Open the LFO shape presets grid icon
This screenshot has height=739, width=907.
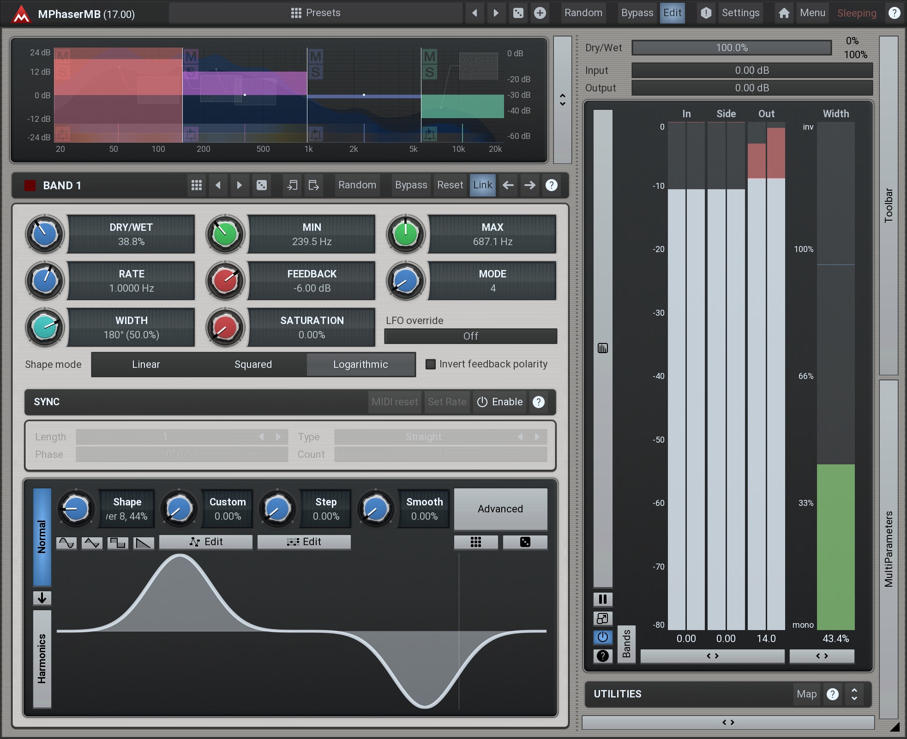tap(476, 542)
